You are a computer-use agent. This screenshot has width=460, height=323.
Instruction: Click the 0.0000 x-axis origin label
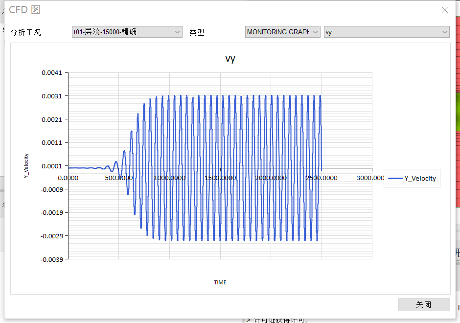(69, 178)
